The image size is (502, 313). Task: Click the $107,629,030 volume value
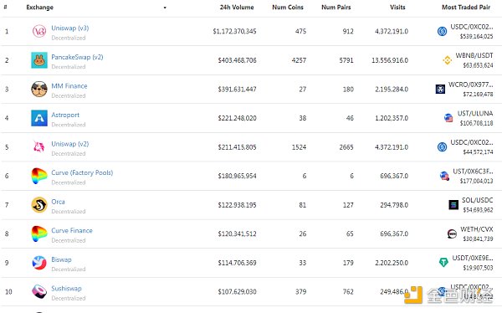click(238, 291)
